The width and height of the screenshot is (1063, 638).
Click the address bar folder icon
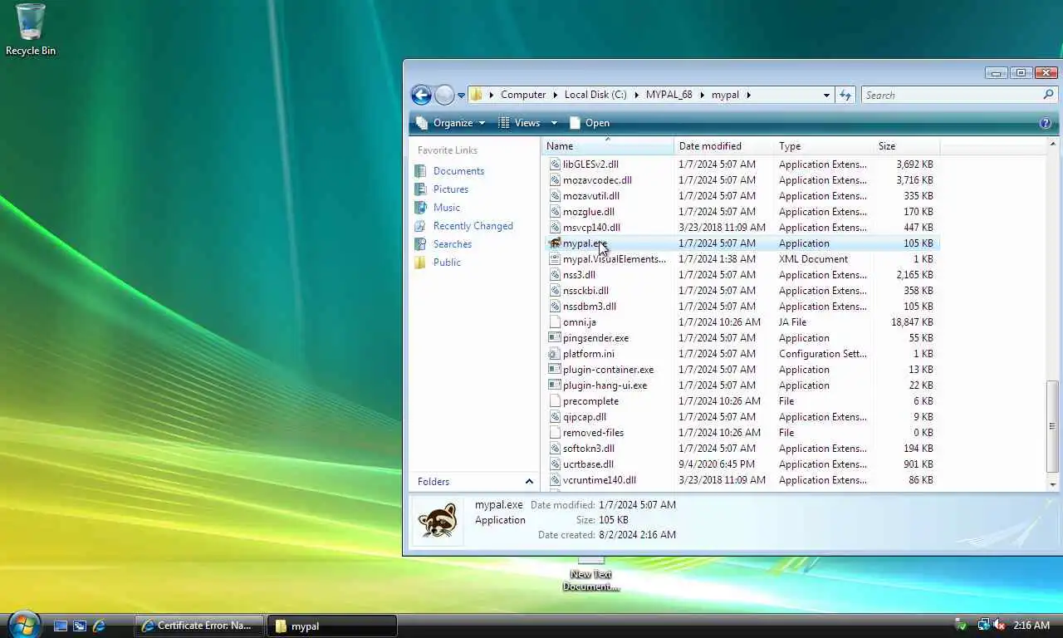[x=477, y=95]
